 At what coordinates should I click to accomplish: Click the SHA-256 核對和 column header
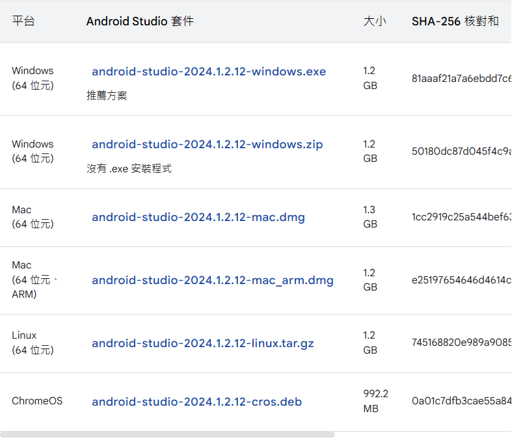455,21
